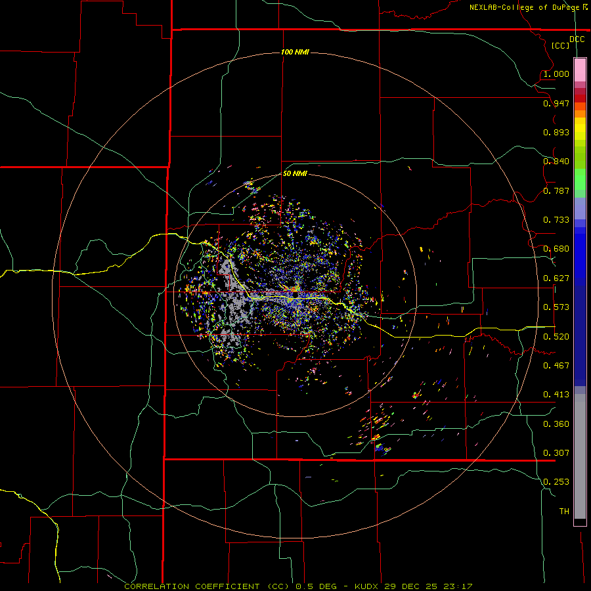Click the 50 NMI range ring label

coord(295,173)
